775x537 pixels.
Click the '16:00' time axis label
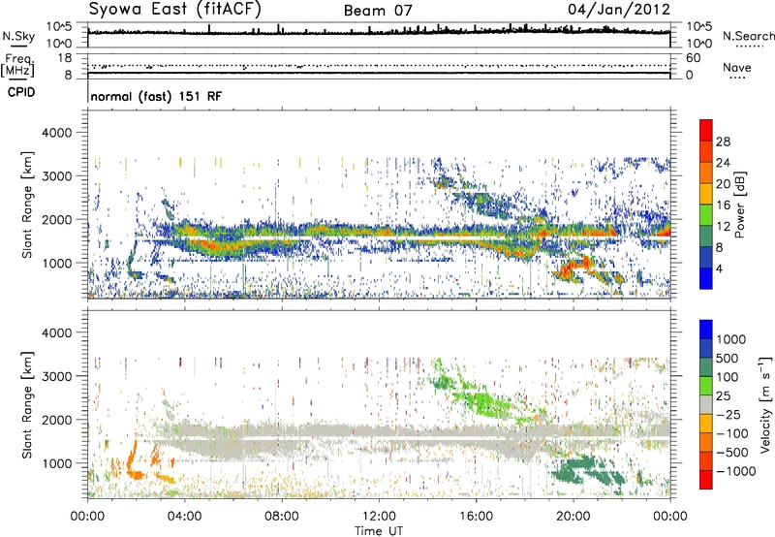(x=476, y=517)
